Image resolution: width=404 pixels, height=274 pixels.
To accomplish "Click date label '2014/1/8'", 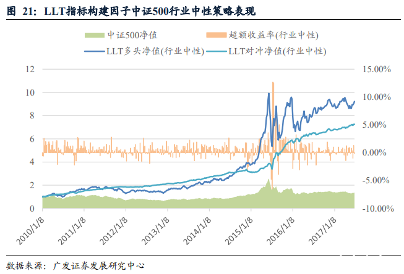I will pos(197,232).
